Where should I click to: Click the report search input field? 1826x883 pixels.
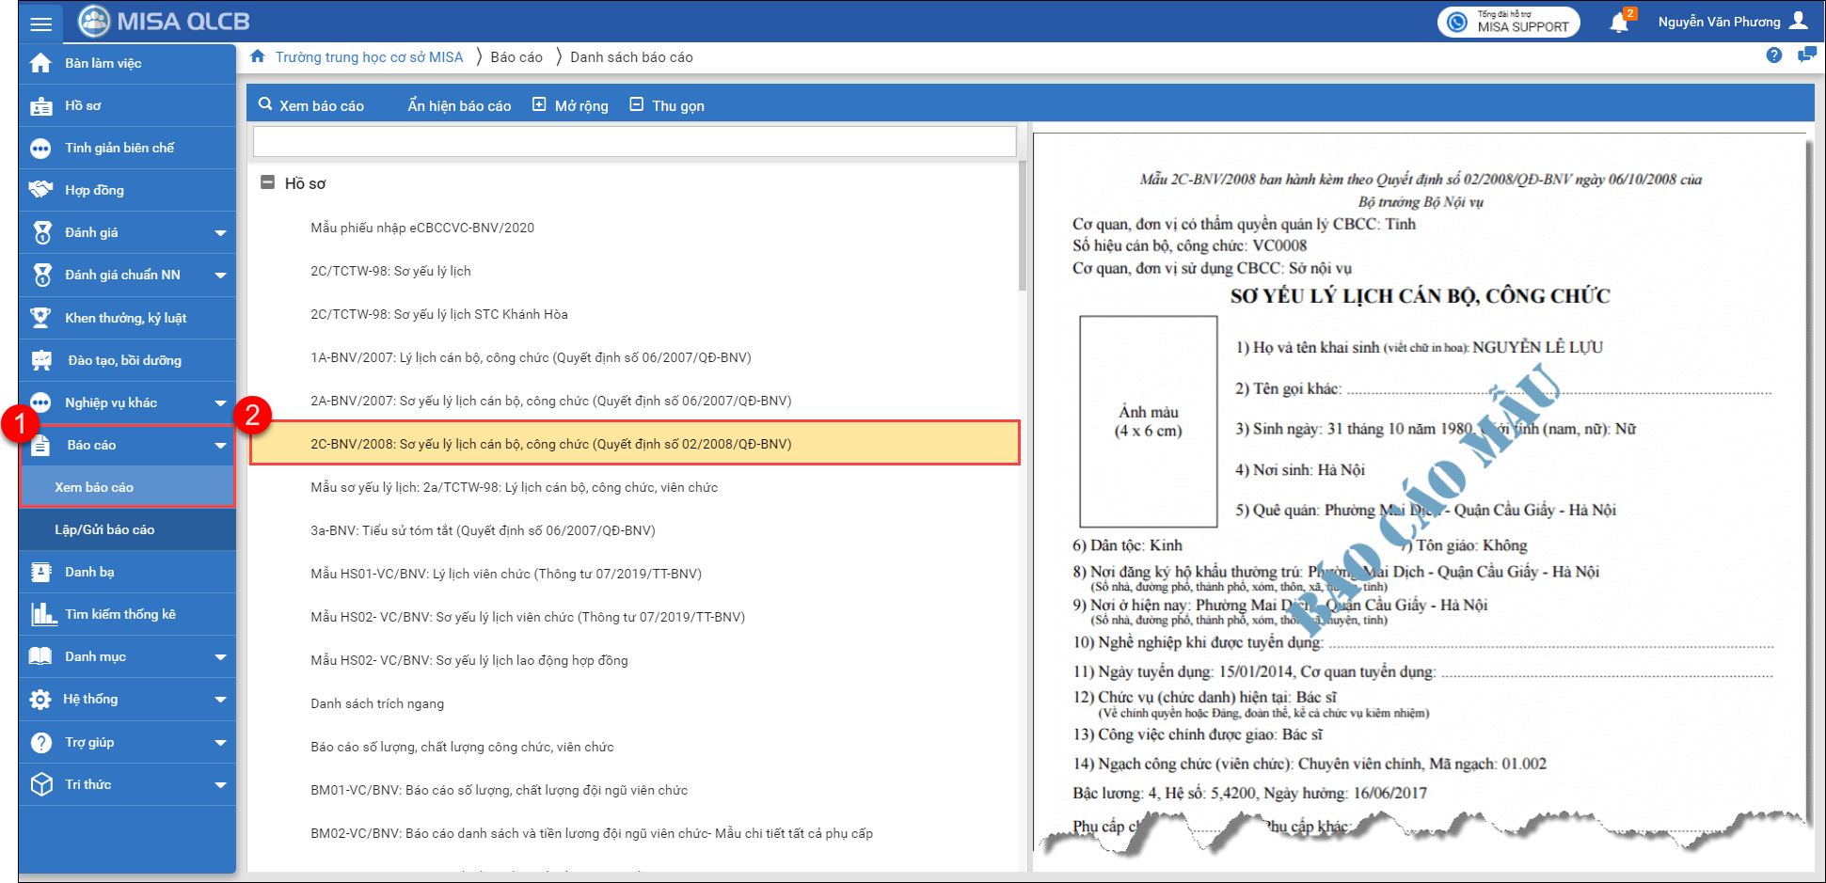tap(634, 142)
